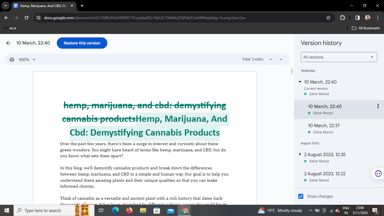This screenshot has height=216, width=384.
Task: Select the highlighted 10 March, 22:40 sub-version
Action: coord(339,109)
